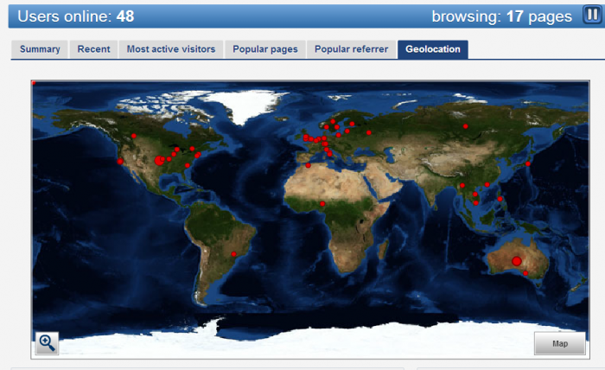This screenshot has width=605, height=370.
Task: Select the Geolocation tab
Action: click(x=433, y=49)
